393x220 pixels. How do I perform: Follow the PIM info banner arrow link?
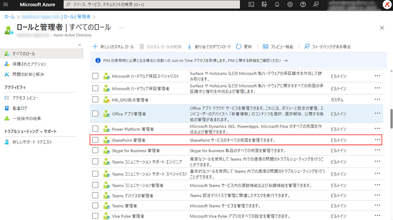(285, 61)
